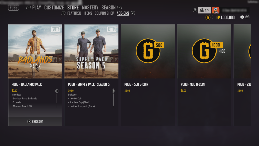Click the BP 1,000,000 balance

pos(225,17)
